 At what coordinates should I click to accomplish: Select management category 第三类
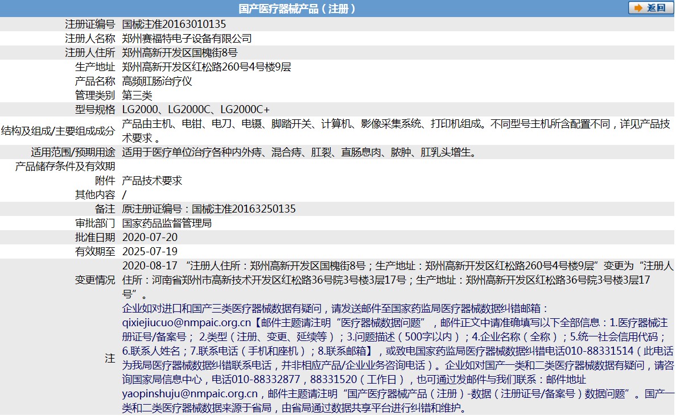[x=137, y=95]
